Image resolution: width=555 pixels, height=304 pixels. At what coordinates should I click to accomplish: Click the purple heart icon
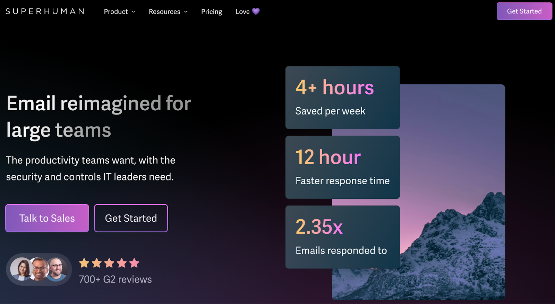[256, 11]
